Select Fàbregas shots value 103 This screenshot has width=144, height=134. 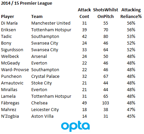[105, 103]
